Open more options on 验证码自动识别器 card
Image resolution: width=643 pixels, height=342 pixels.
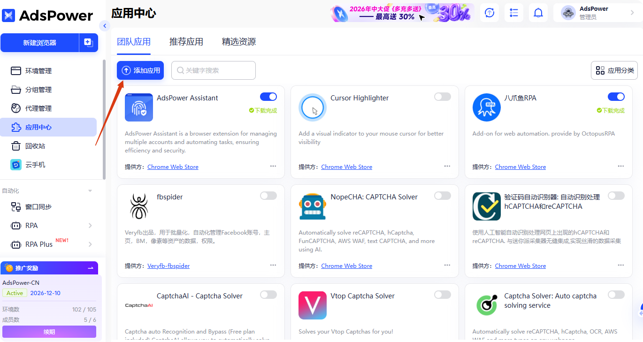click(621, 265)
